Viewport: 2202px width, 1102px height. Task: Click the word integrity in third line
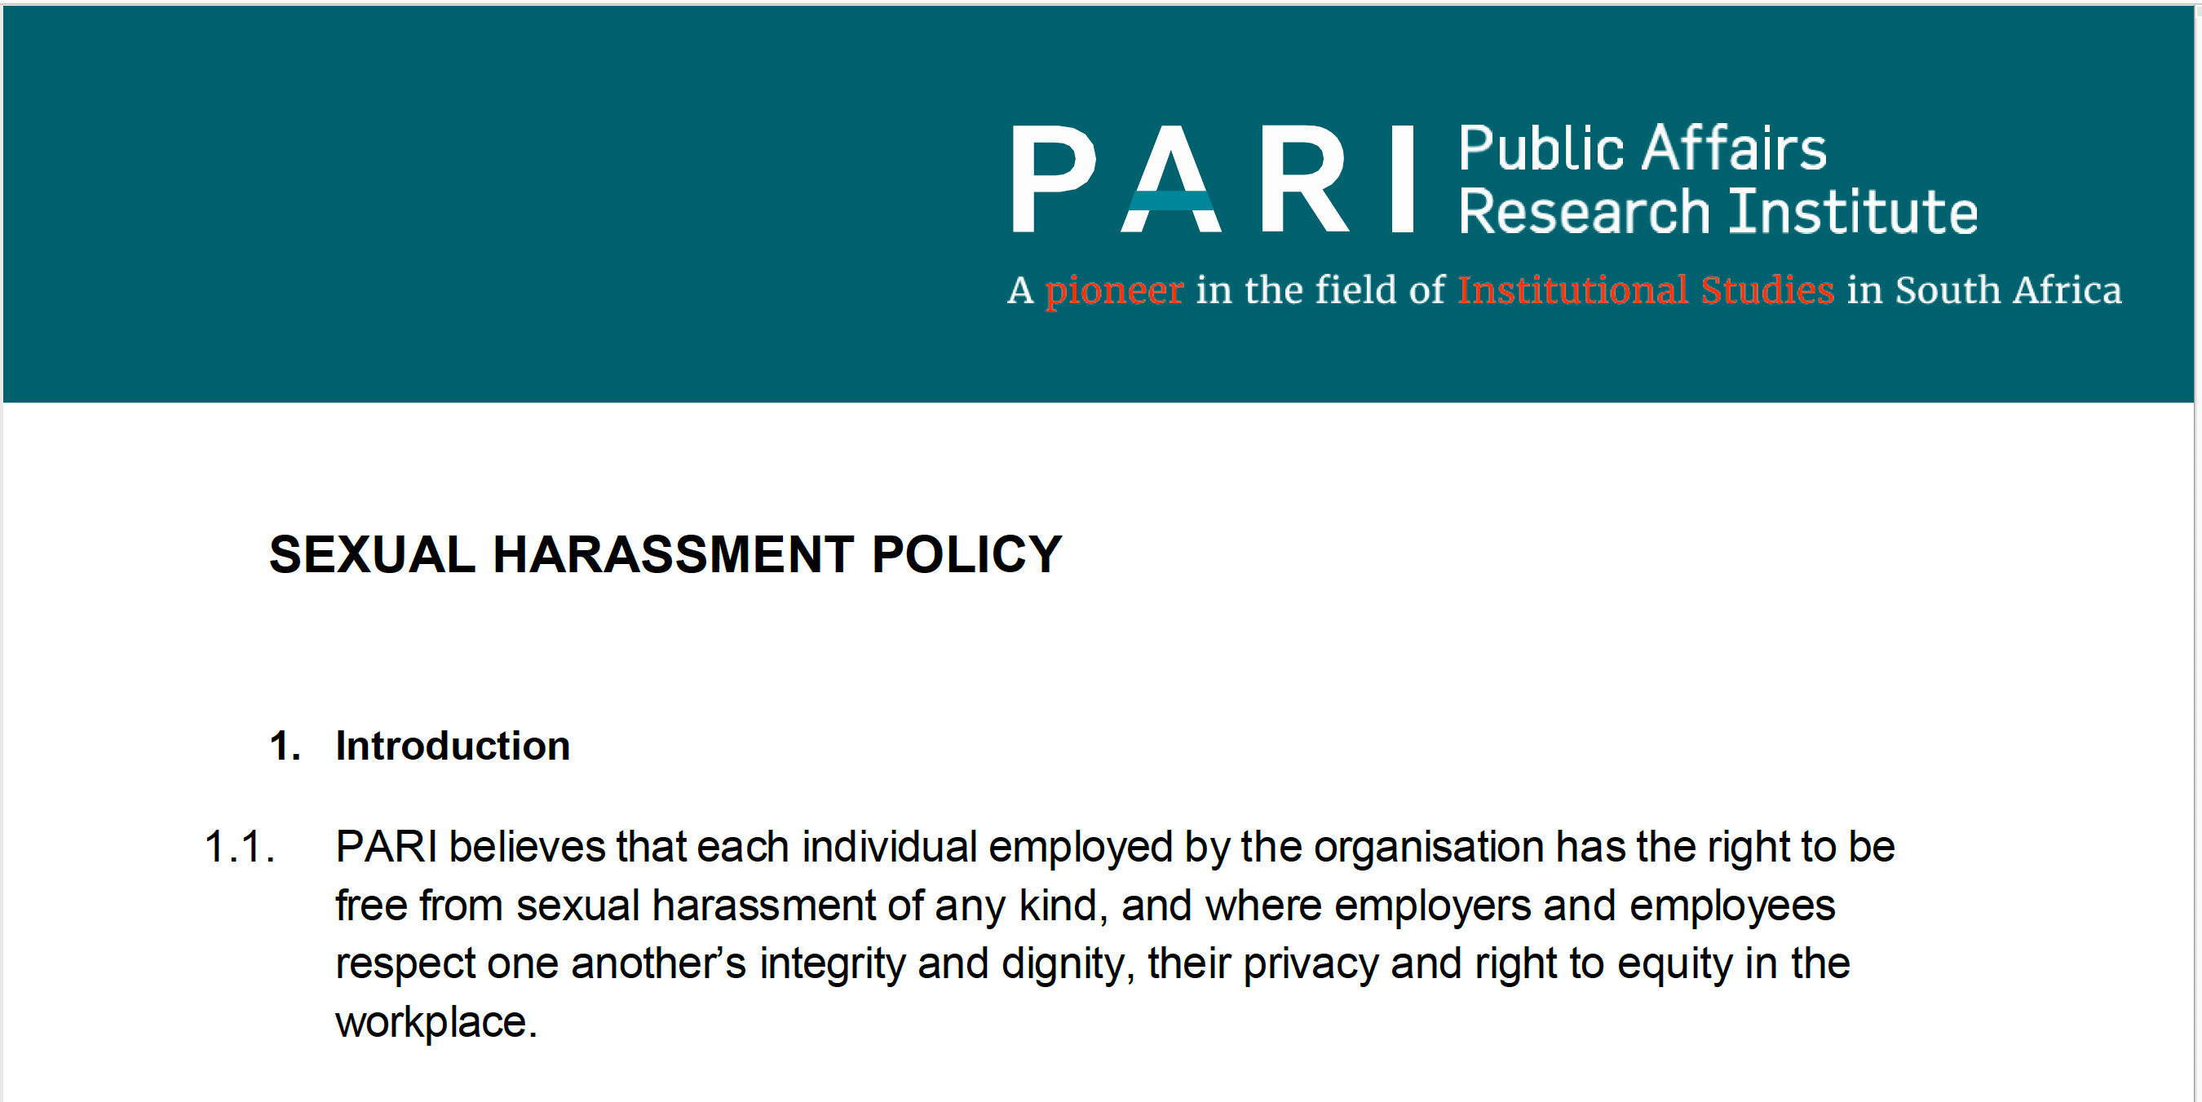[833, 963]
